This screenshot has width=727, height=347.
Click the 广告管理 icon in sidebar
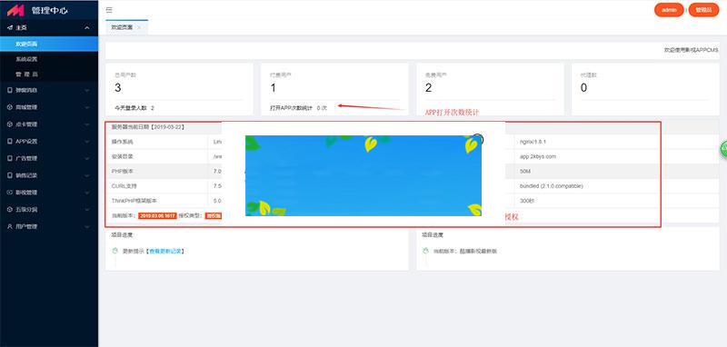pos(10,158)
